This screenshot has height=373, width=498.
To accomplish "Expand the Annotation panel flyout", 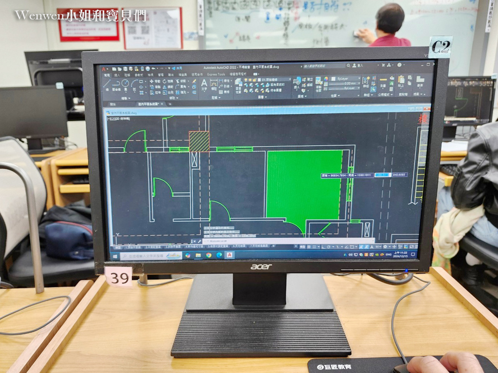I will [216, 98].
